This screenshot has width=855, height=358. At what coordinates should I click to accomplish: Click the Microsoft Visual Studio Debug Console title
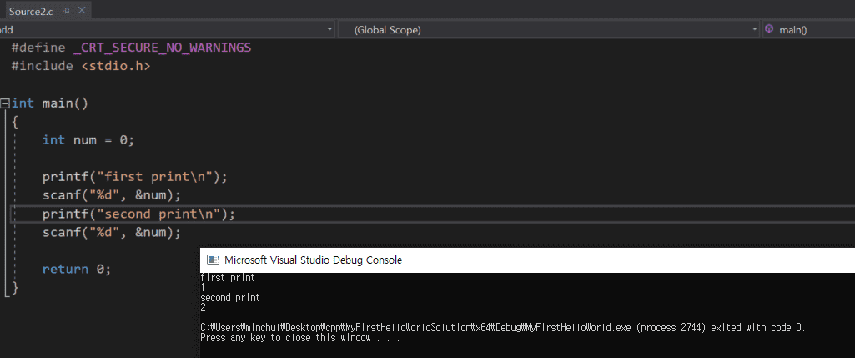(x=313, y=260)
